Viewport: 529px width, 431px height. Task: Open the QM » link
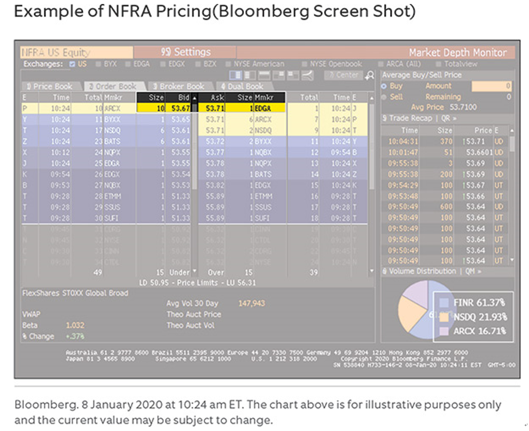click(473, 271)
